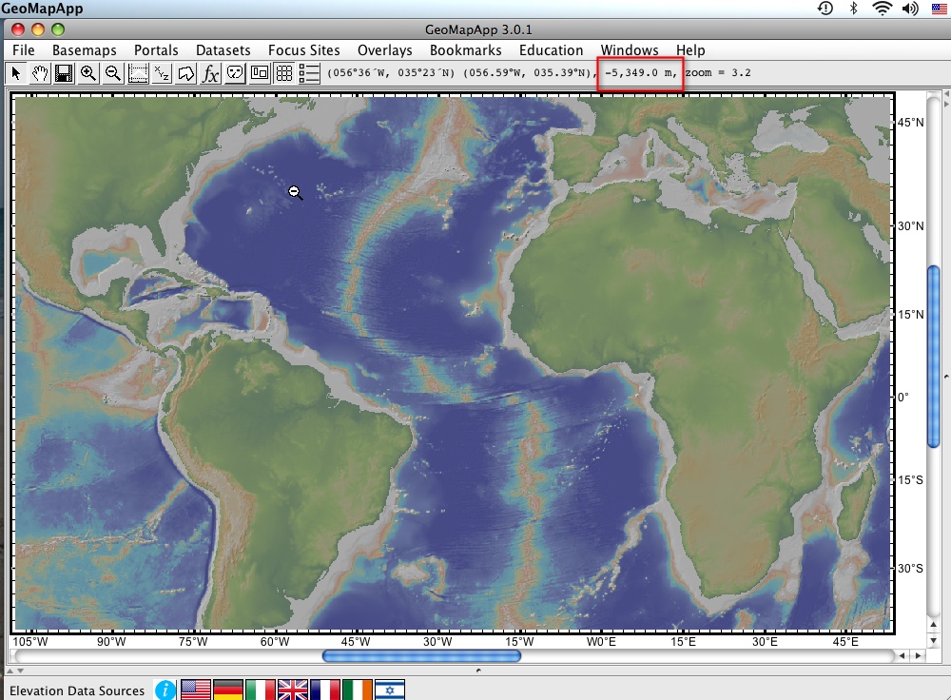The height and width of the screenshot is (700, 951).
Task: Select the arrow pointer tool
Action: tap(14, 73)
